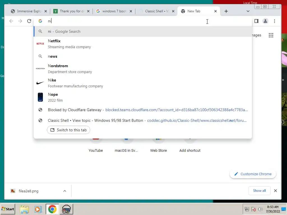Click the helmet app taskbar icon

click(x=66, y=209)
